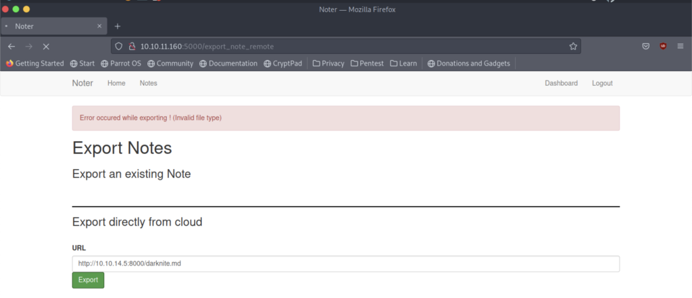Open the CryptPad bookmark
This screenshot has width=692, height=298.
[x=283, y=64]
